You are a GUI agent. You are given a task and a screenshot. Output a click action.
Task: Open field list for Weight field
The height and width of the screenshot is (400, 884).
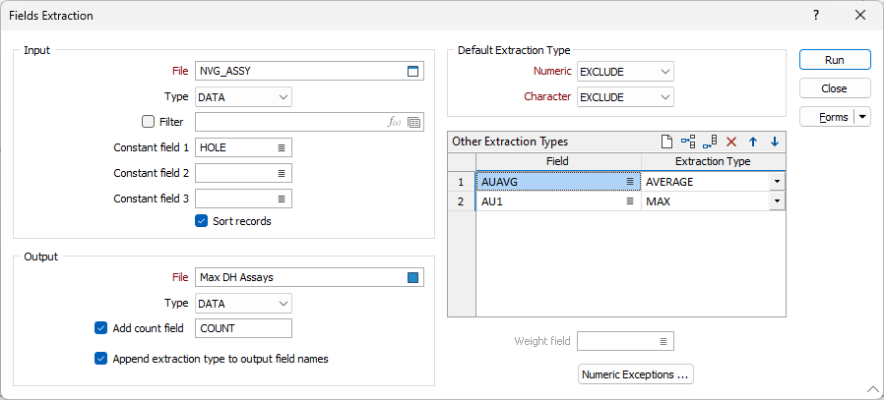point(663,341)
